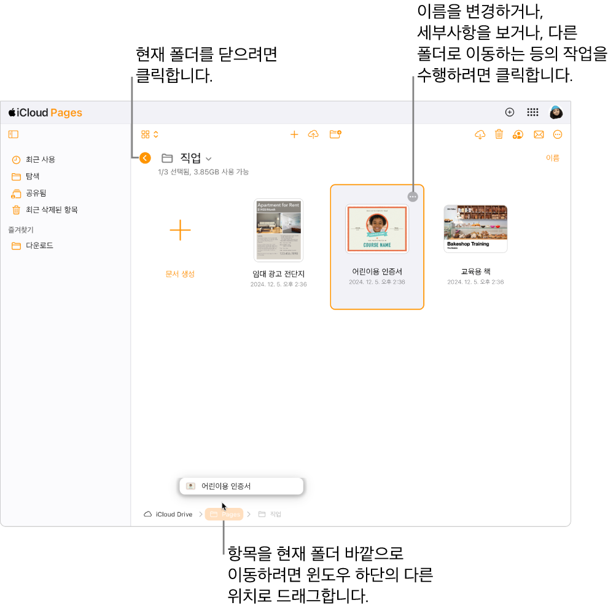This screenshot has height=608, width=616.
Task: Click the collaborate people icon
Action: pos(518,134)
